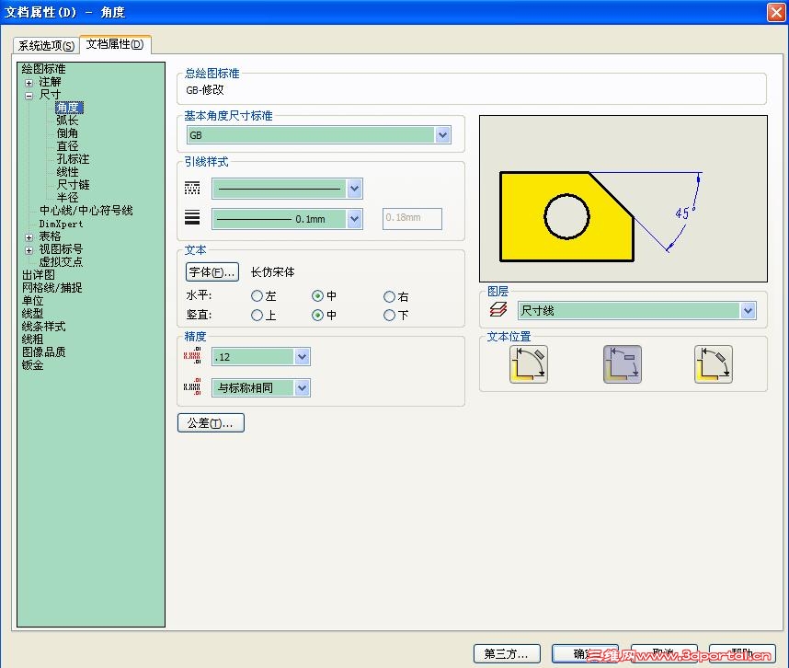Image resolution: width=789 pixels, height=668 pixels.
Task: Close the 文档属性 dialog window
Action: point(775,12)
